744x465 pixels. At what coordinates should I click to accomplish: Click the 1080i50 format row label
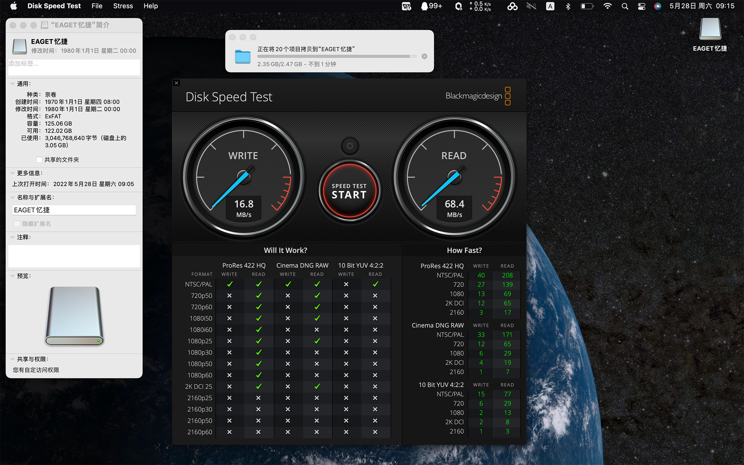[201, 318]
